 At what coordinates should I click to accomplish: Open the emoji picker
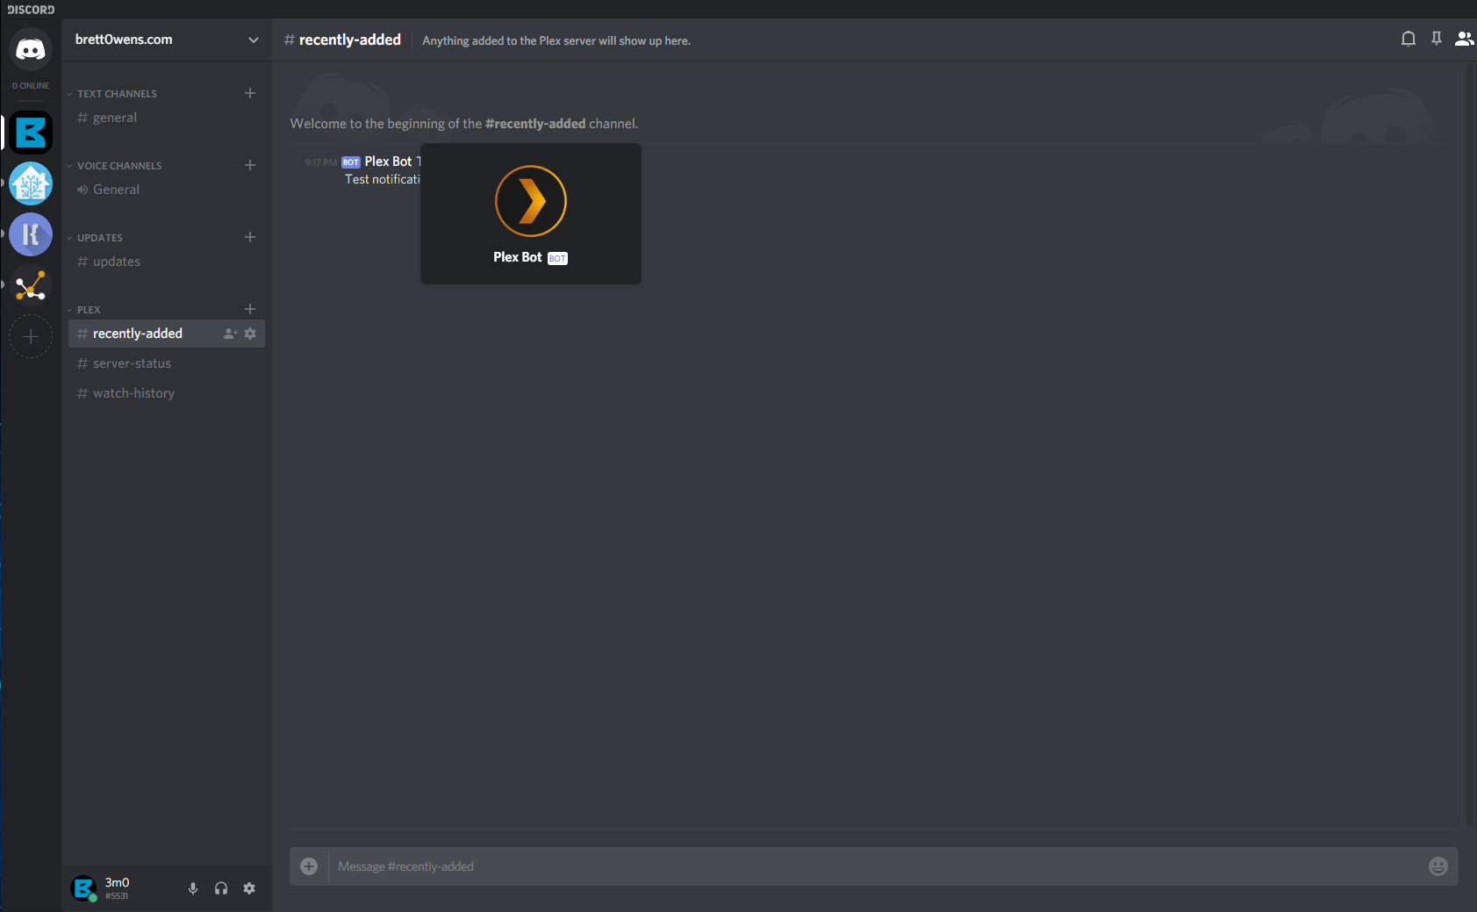pyautogui.click(x=1438, y=866)
